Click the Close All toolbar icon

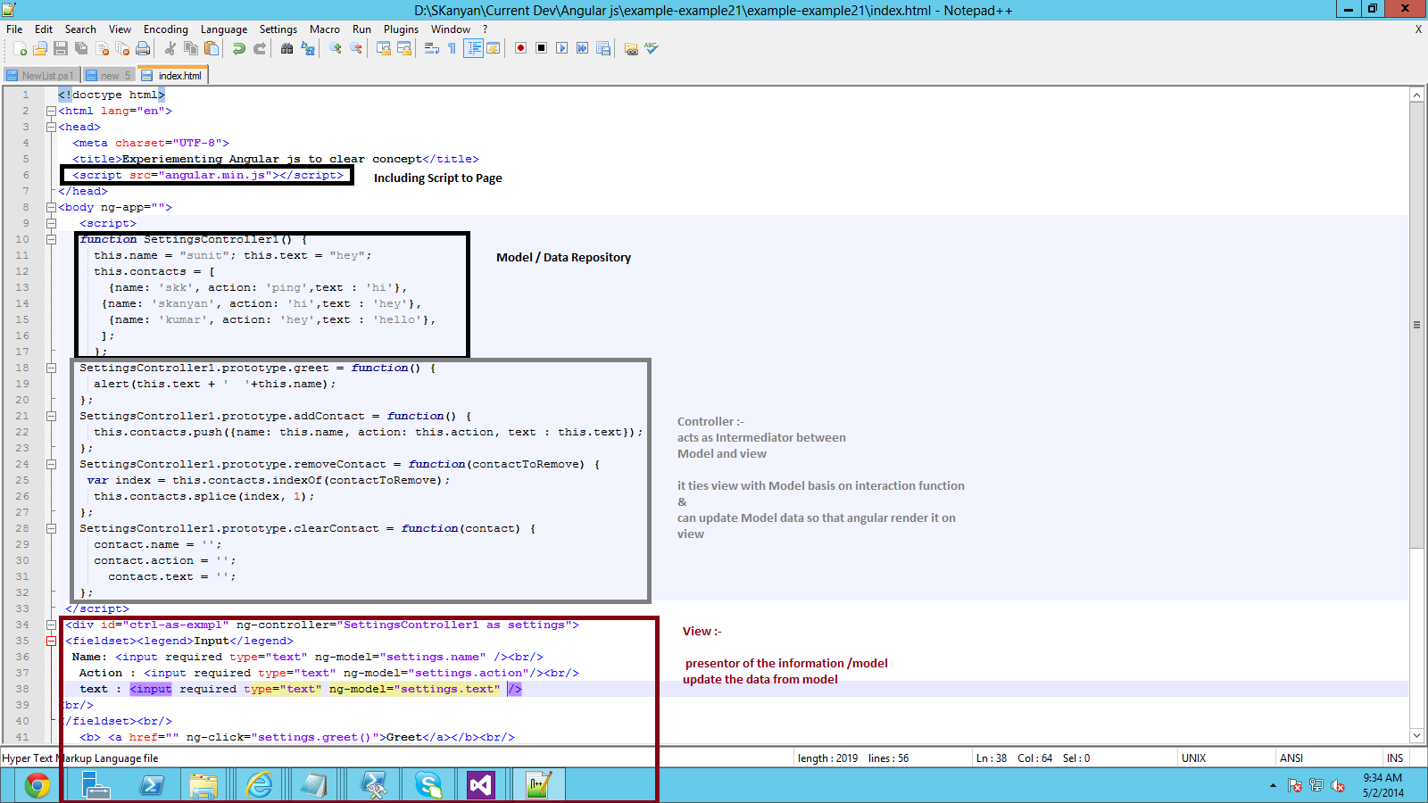pos(122,49)
